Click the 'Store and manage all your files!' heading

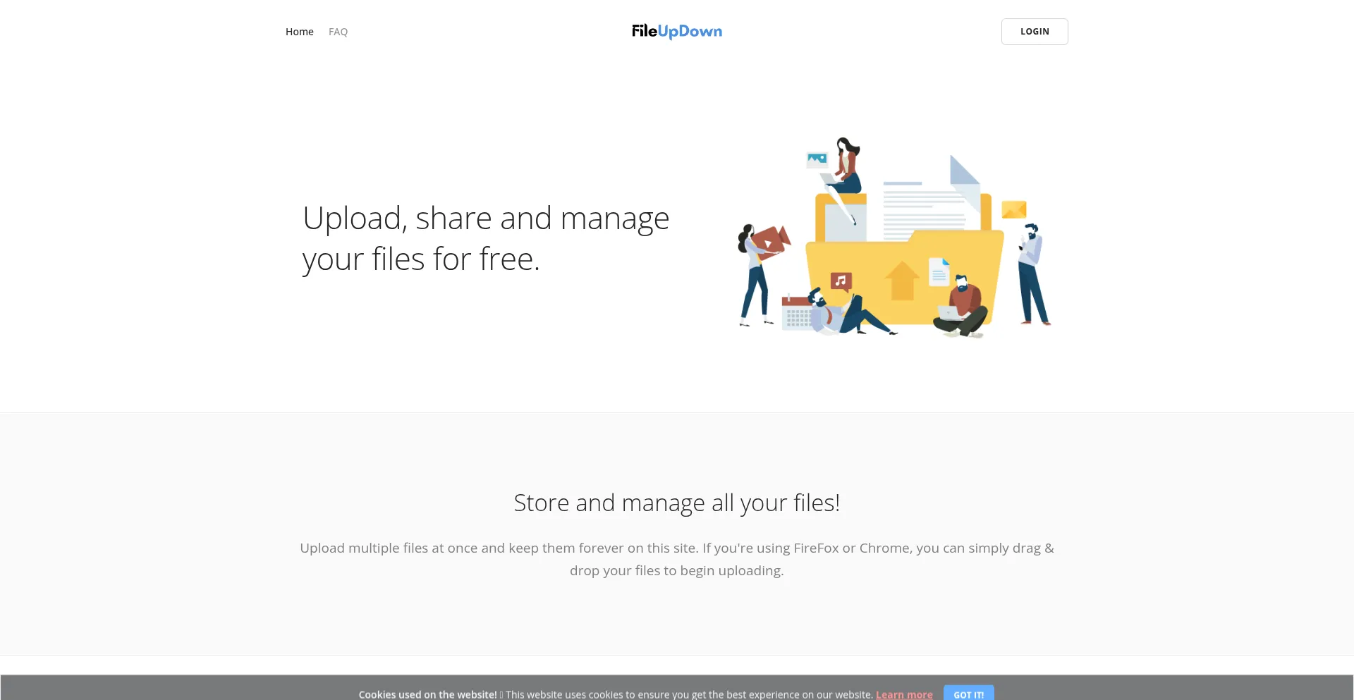pos(677,503)
